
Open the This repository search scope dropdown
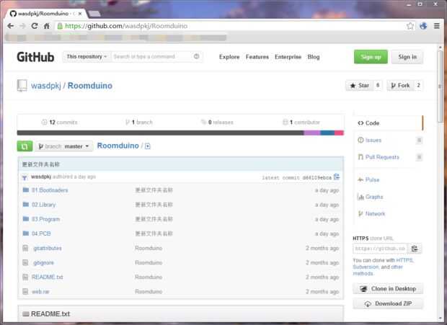[87, 56]
